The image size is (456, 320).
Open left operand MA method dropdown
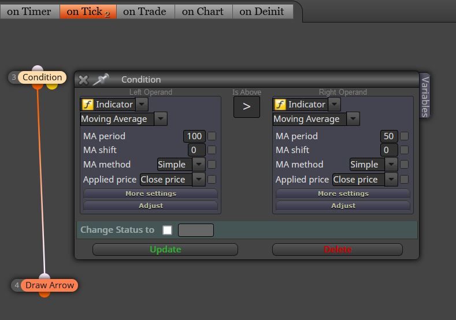pos(199,164)
